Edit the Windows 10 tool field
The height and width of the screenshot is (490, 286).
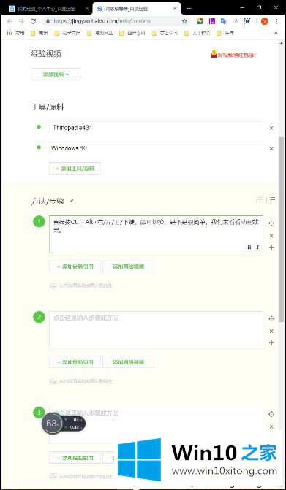pyautogui.click(x=156, y=148)
